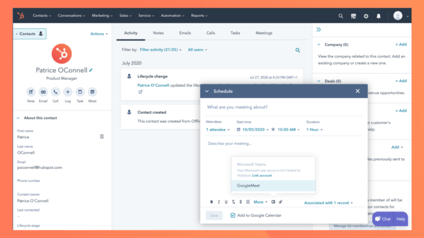The image size is (424, 238).
Task: Switch to the Tasks tab
Action: (235, 33)
